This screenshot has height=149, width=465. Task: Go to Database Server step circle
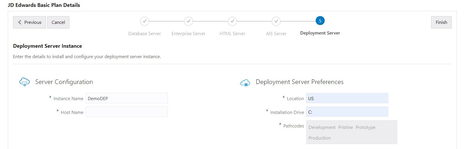(144, 21)
